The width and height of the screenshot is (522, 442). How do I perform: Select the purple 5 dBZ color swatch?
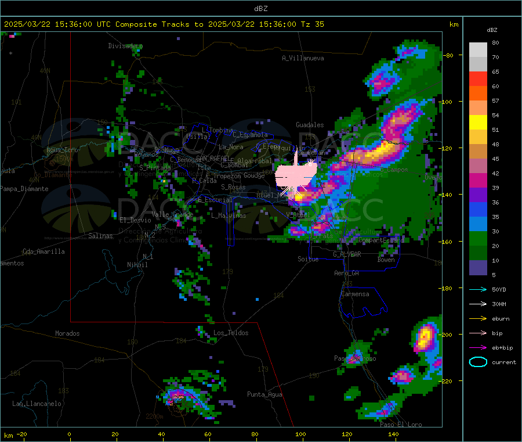tap(478, 268)
